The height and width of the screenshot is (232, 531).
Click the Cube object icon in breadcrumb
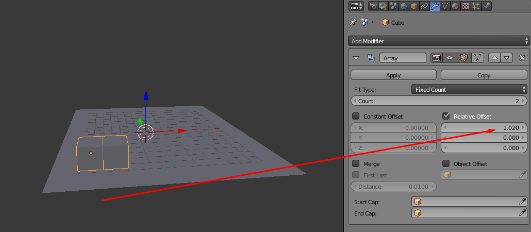385,22
